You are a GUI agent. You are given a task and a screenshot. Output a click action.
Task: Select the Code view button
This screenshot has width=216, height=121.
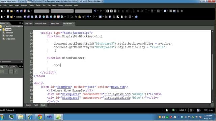pos(43,105)
